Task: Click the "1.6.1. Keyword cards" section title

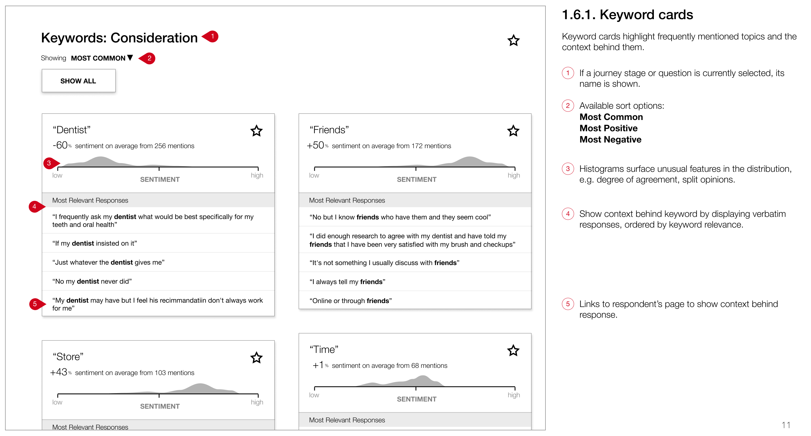Action: (627, 14)
